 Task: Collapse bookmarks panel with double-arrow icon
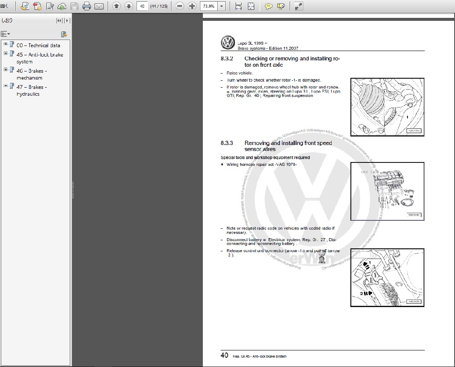coord(59,20)
